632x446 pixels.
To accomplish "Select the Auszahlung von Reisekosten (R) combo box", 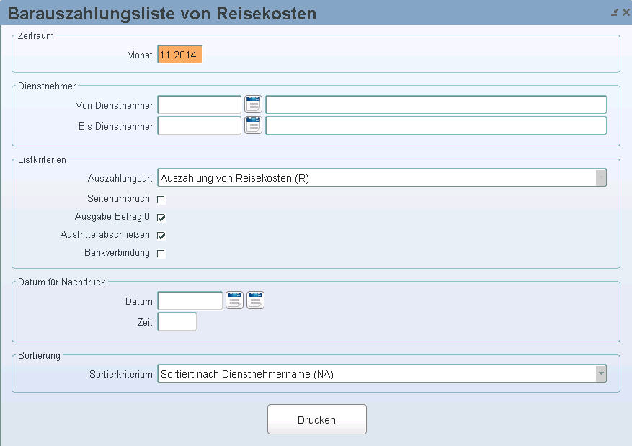I will [382, 178].
